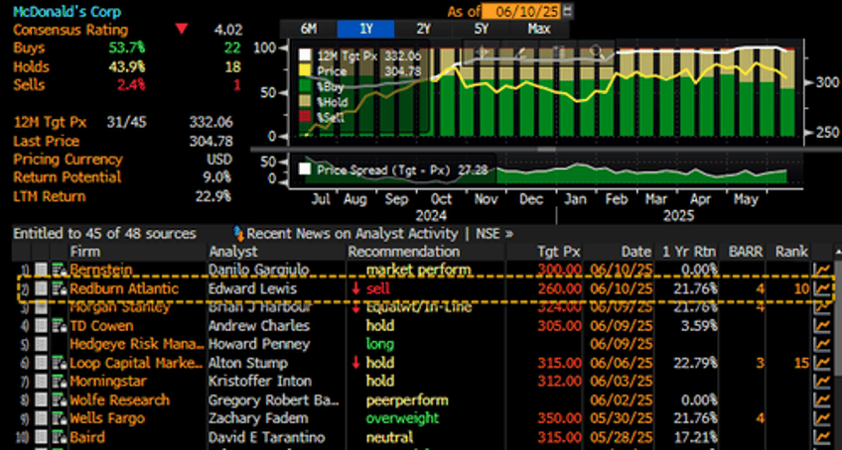This screenshot has height=450, width=842.
Task: Click the analyst table scrollbar thumb
Action: point(837,316)
